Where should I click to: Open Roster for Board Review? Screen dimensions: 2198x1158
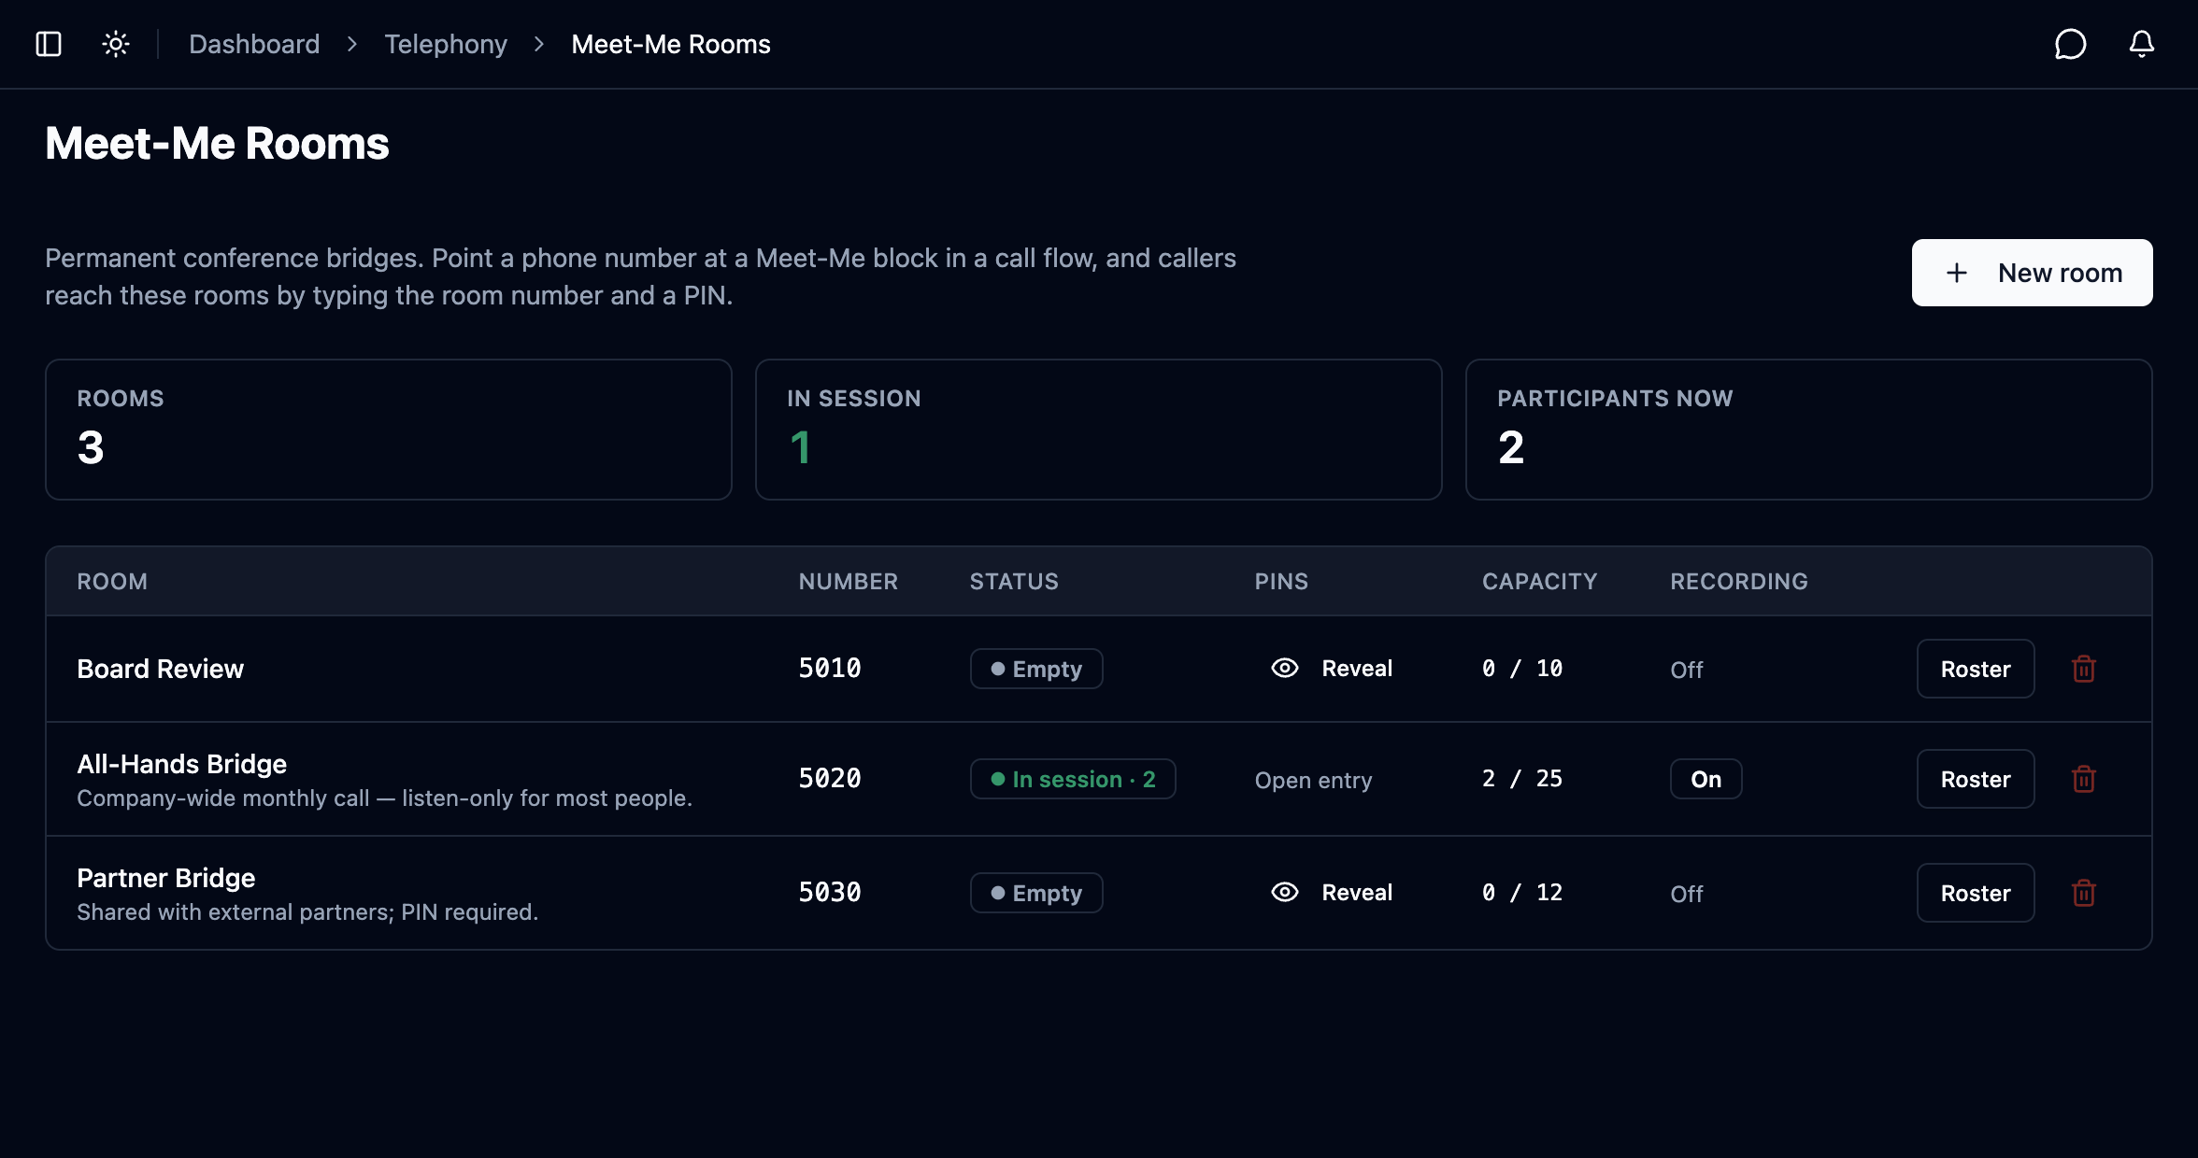[x=1976, y=669]
